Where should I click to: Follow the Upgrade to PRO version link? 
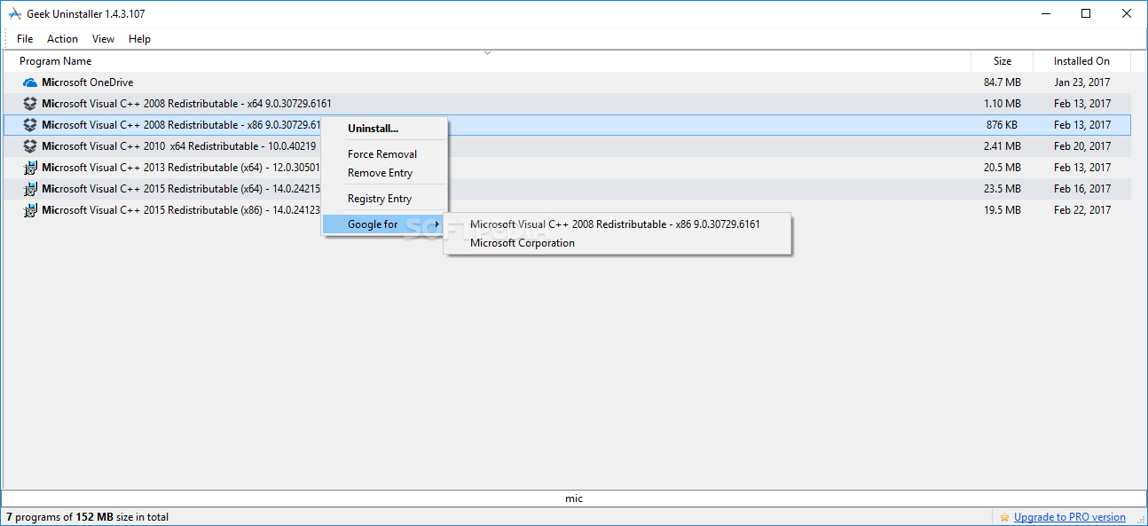[x=1069, y=517]
